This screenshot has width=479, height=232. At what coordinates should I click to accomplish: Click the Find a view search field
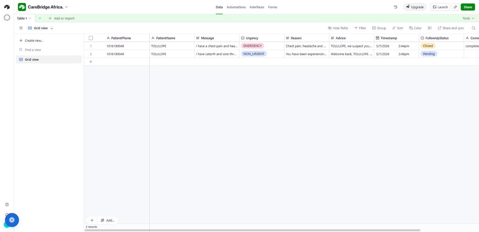(x=49, y=50)
